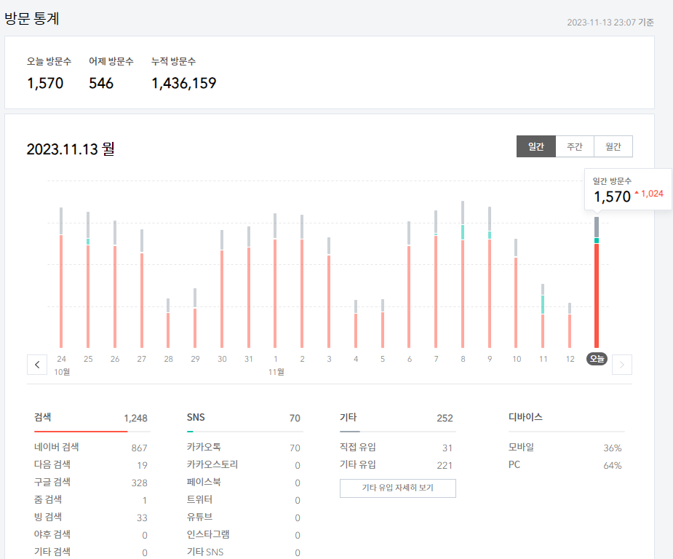Screen dimensions: 673x559
Task: Select the bar for October 30
Action: 222,289
